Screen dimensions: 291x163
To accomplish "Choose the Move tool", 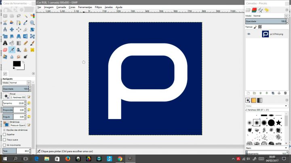I will [x=12, y=29].
